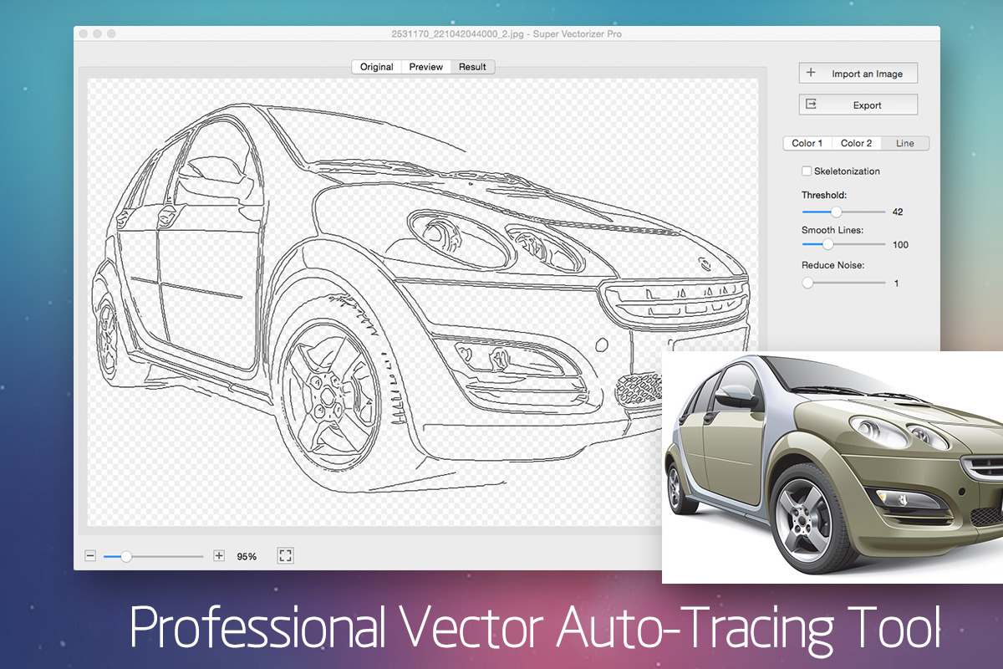Close the window with the title bar button
1003x669 pixels.
(x=84, y=34)
